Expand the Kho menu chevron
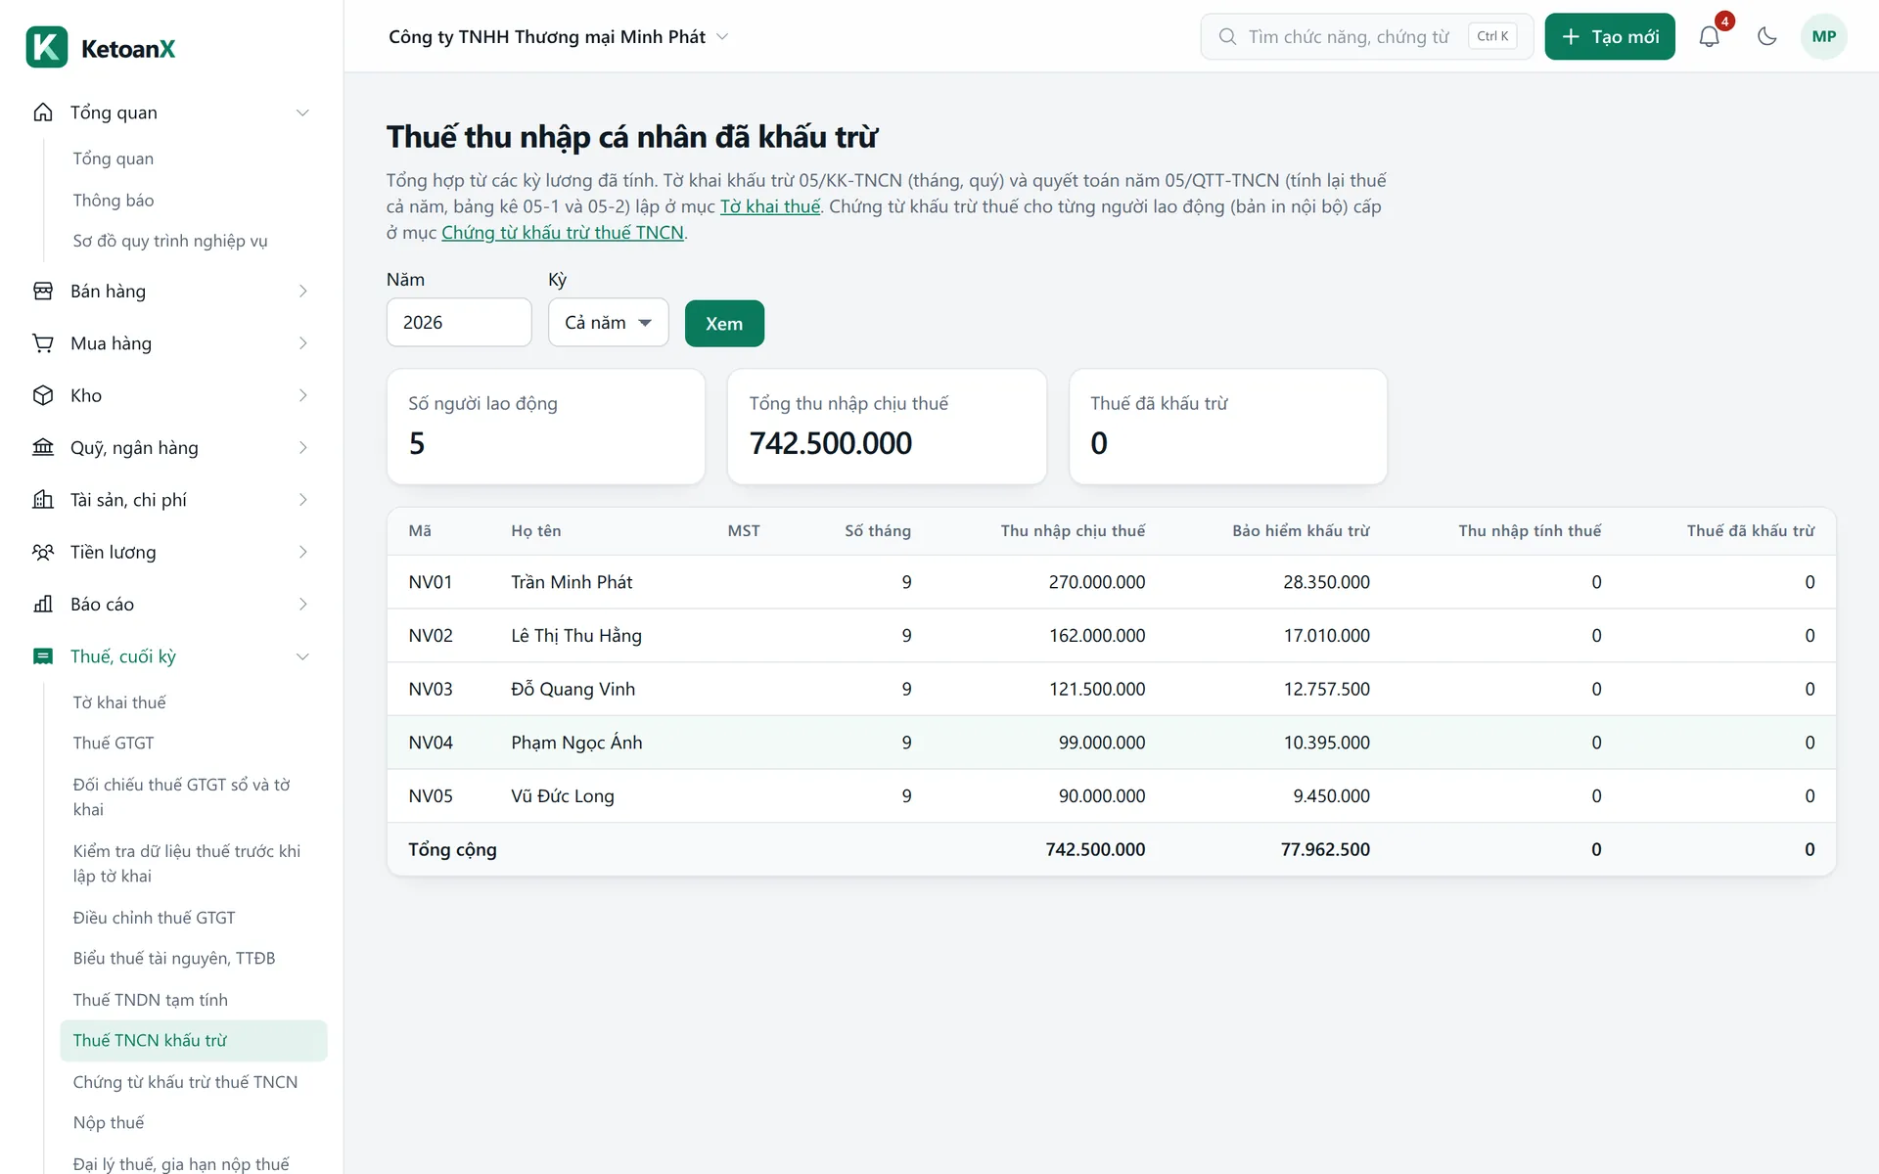1879x1174 pixels. click(302, 395)
